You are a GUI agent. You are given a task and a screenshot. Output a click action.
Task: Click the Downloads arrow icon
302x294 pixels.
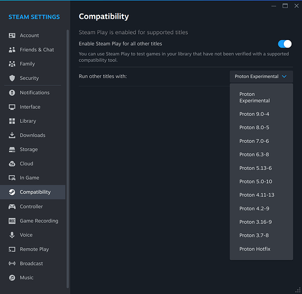pos(12,135)
